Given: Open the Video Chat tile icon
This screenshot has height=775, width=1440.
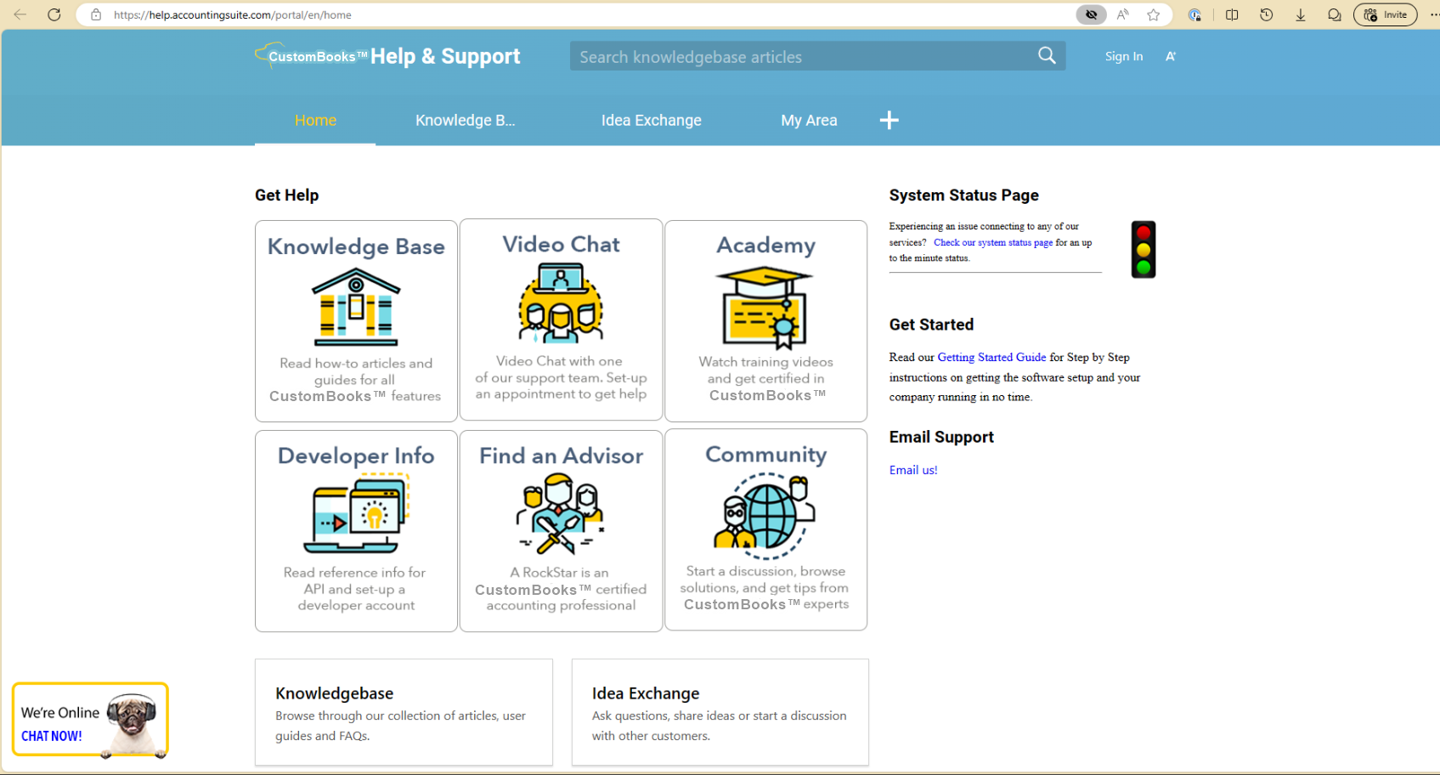Looking at the screenshot, I should click(561, 303).
